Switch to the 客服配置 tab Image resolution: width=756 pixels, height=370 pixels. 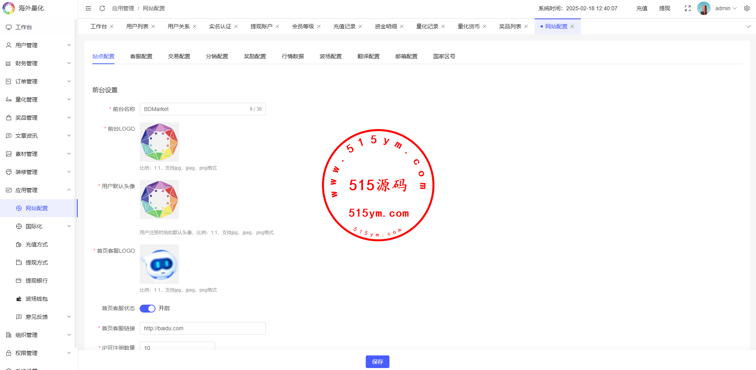point(141,56)
